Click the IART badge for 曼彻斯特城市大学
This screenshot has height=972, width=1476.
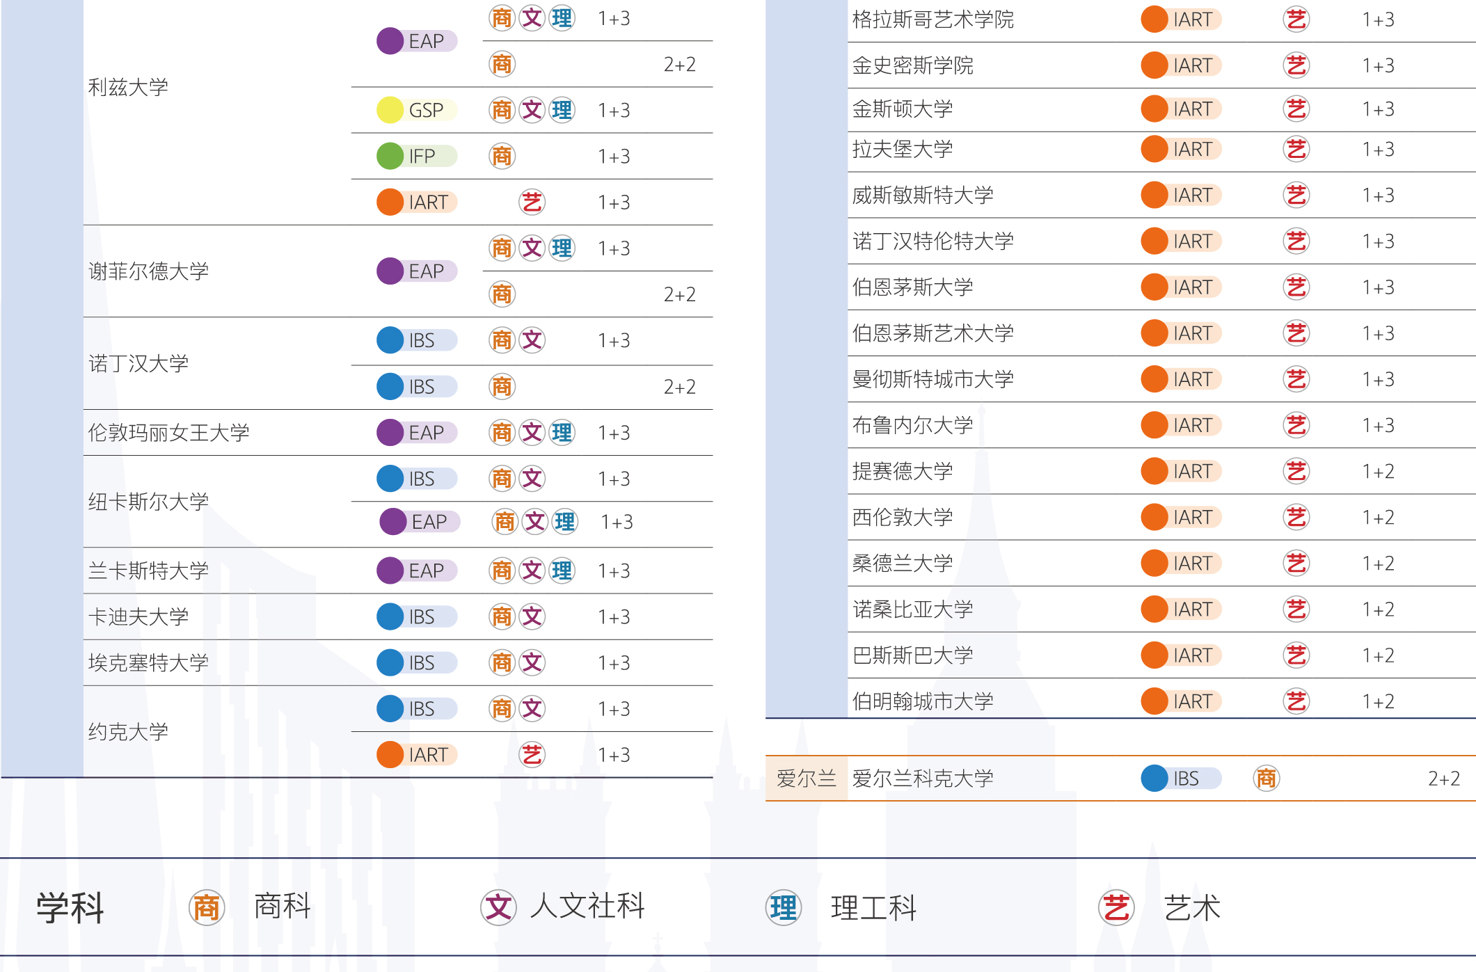[1181, 379]
